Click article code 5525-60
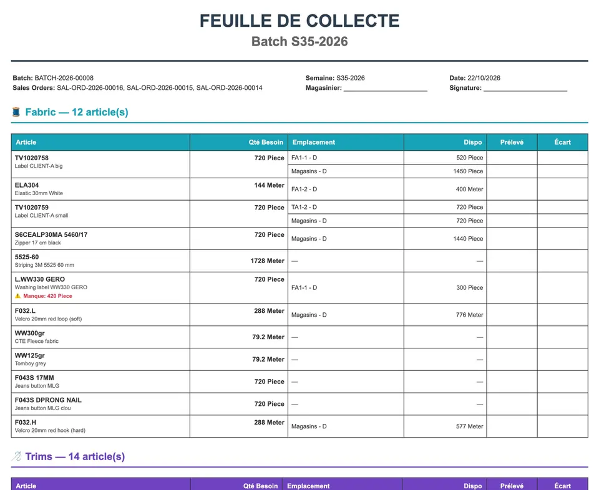Viewport: 599px width, 490px height. (x=27, y=257)
